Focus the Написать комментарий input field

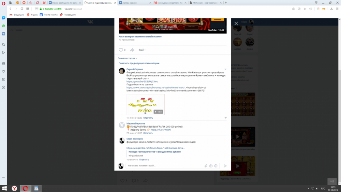165,166
